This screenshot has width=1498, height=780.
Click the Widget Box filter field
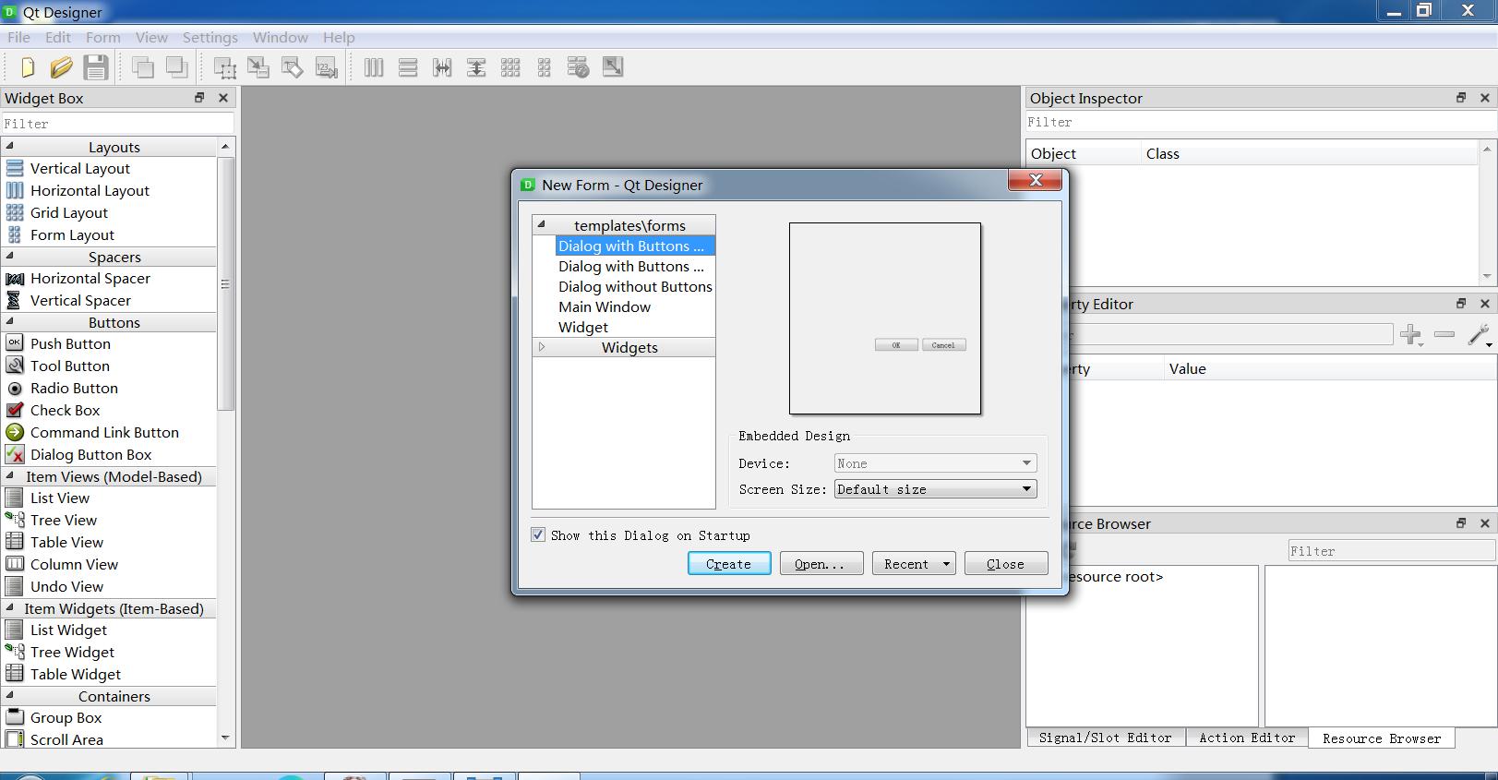(117, 123)
